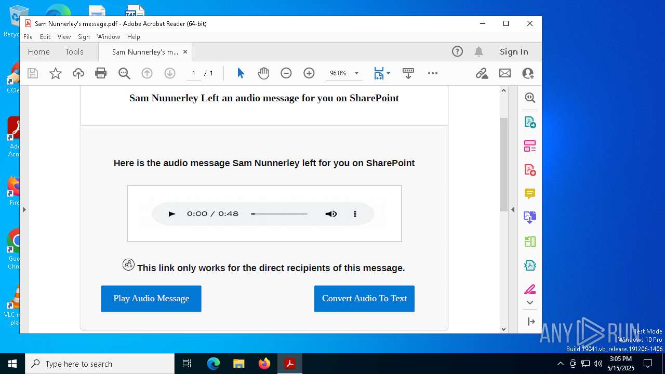The height and width of the screenshot is (374, 665).
Task: Click the cloud upload icon
Action: click(78, 73)
